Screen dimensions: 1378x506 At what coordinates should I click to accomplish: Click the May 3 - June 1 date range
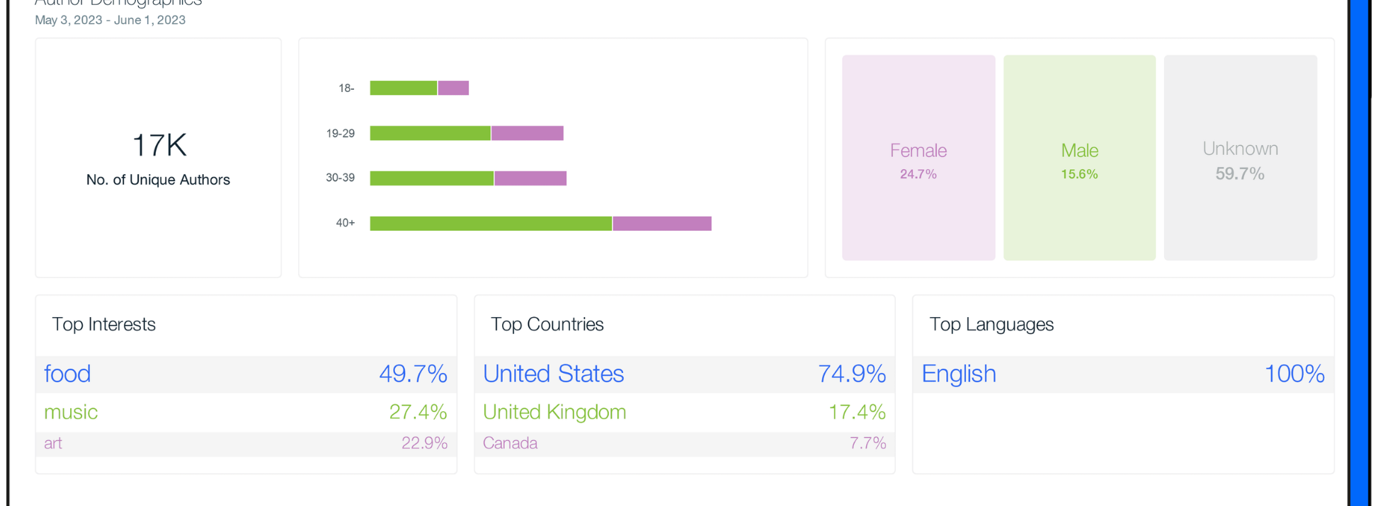[x=110, y=20]
